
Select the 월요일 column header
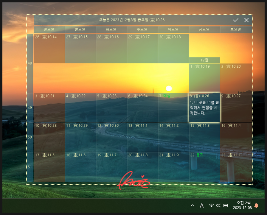[x=80, y=29]
